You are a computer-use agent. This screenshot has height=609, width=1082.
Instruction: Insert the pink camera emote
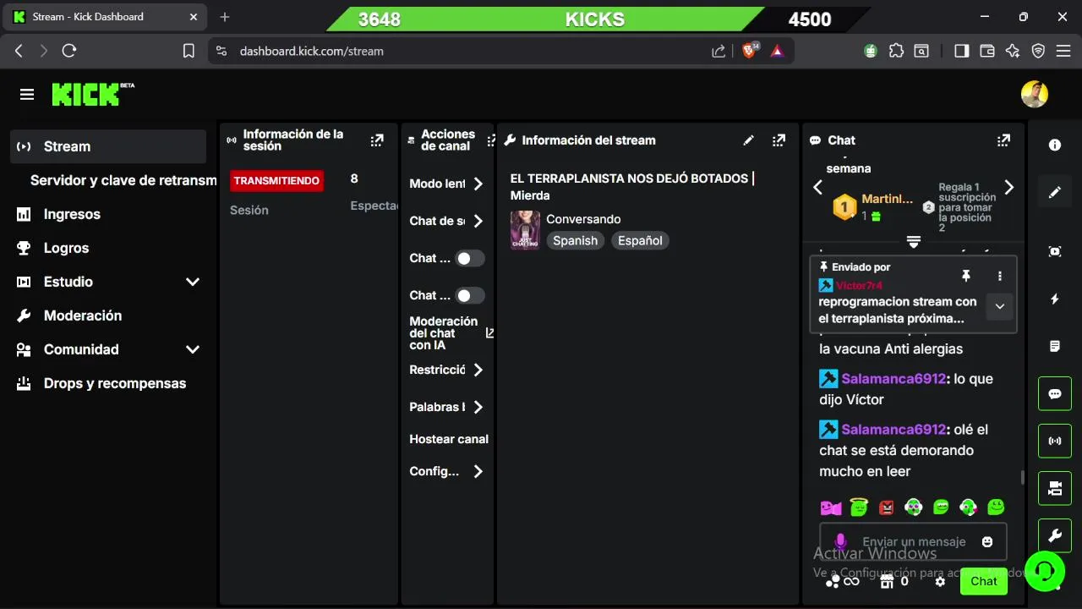[831, 507]
